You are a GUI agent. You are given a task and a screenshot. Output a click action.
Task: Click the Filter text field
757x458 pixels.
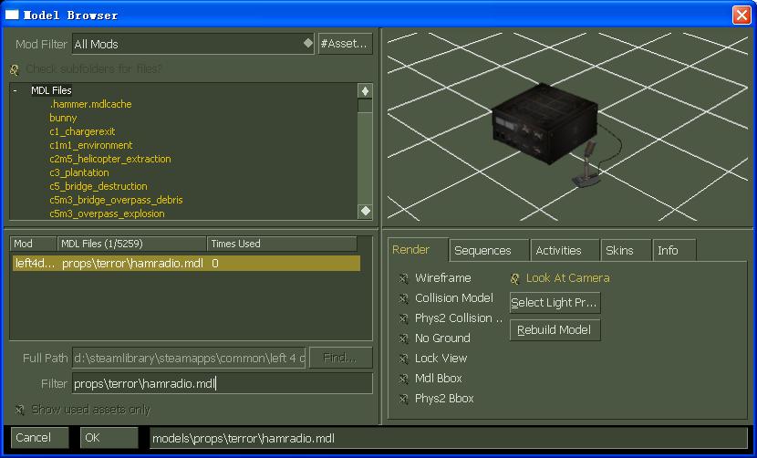click(222, 383)
